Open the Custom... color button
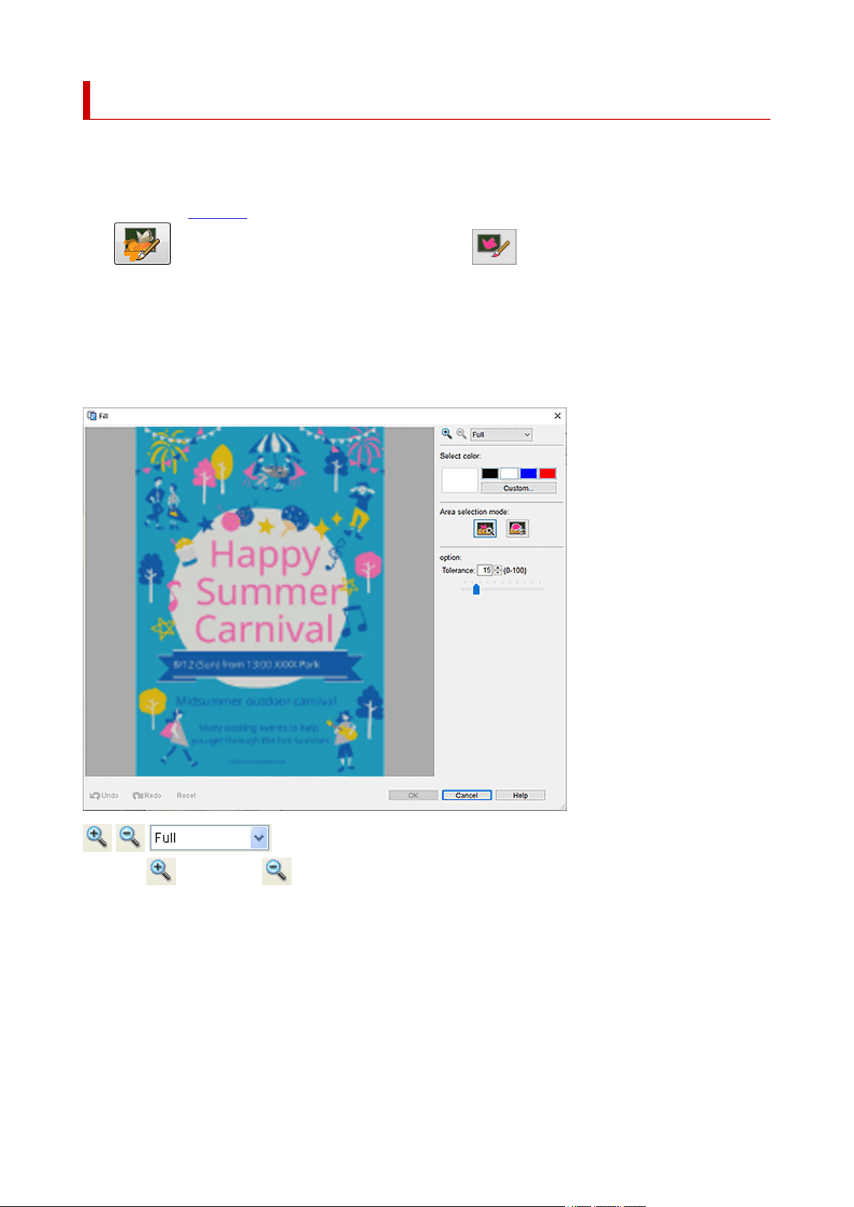 click(x=519, y=488)
